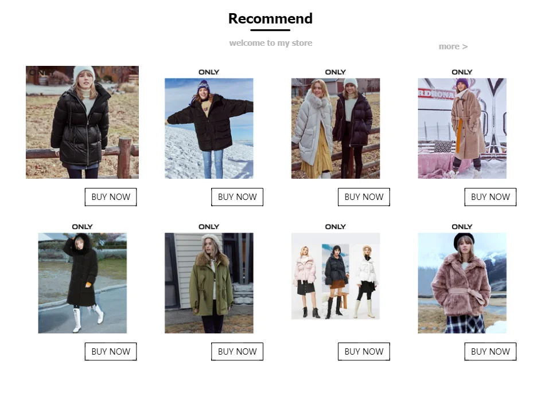This screenshot has width=541, height=393.
Task: Click ONLY logo above pink fur jacket
Action: click(x=462, y=227)
